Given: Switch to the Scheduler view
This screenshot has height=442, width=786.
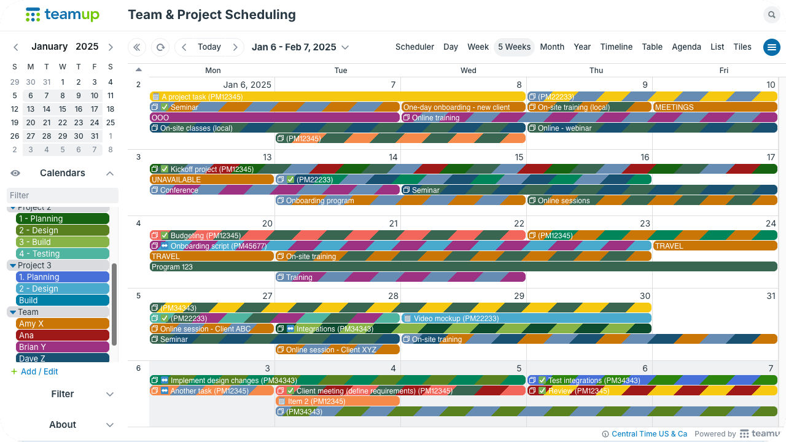Looking at the screenshot, I should click(x=414, y=47).
